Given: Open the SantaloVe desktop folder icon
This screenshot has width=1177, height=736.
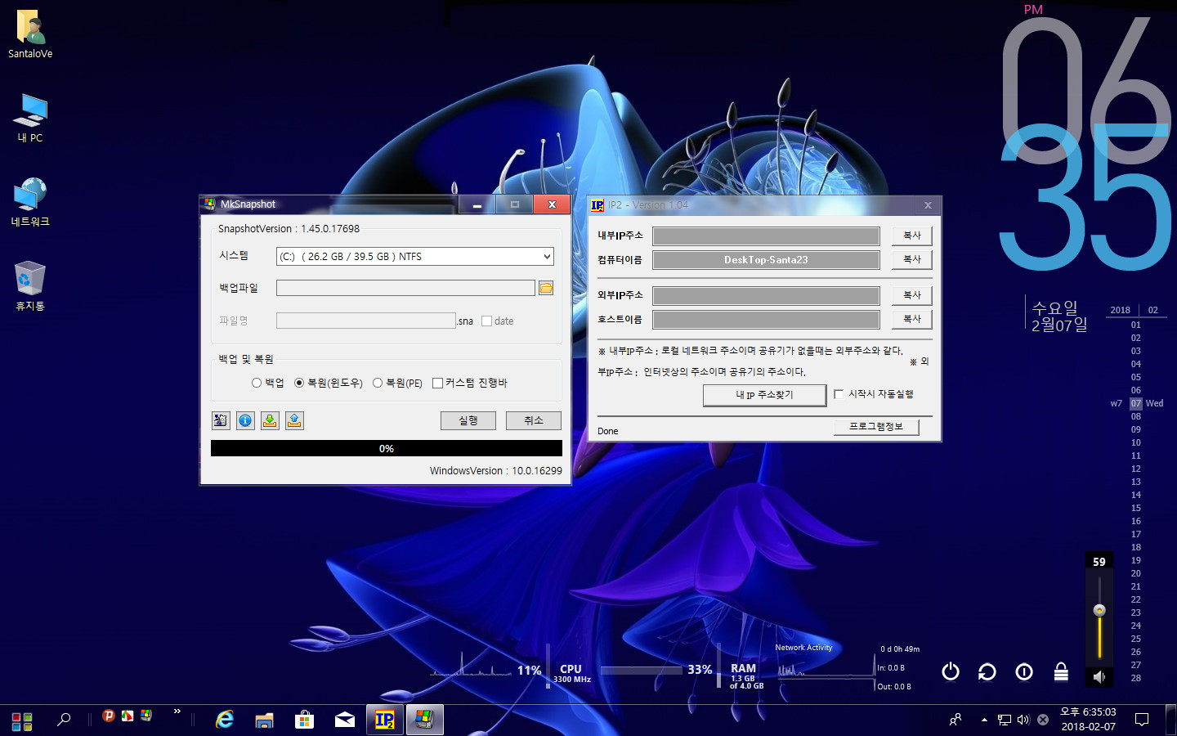Looking at the screenshot, I should [x=30, y=34].
